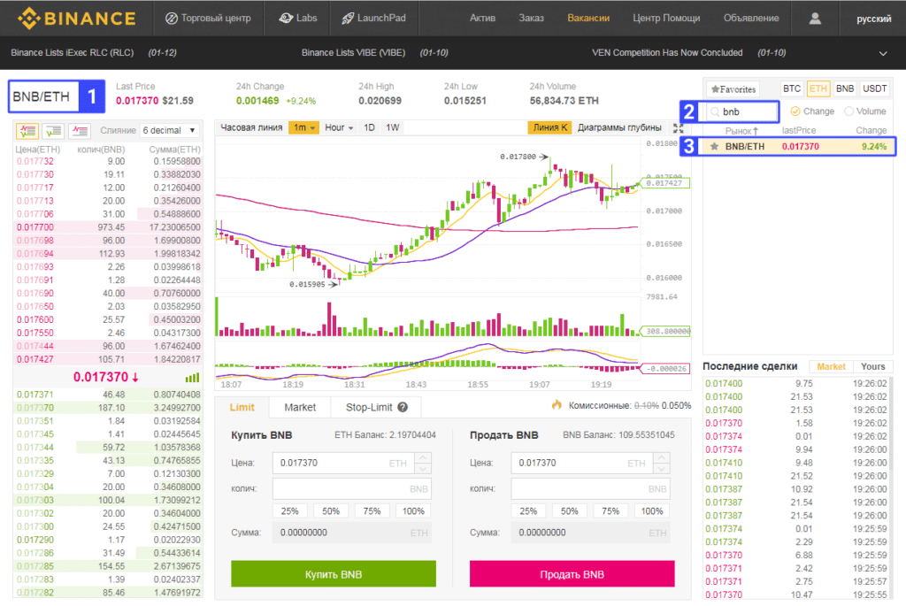Decrease sell price with stepper down arrow
The width and height of the screenshot is (906, 606).
click(x=662, y=469)
